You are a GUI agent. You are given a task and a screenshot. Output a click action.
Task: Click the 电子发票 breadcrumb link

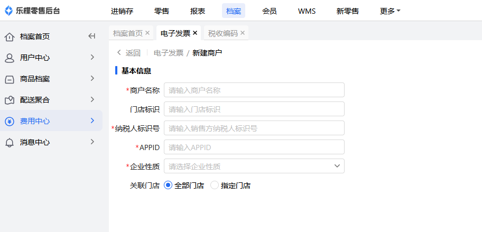(x=169, y=53)
